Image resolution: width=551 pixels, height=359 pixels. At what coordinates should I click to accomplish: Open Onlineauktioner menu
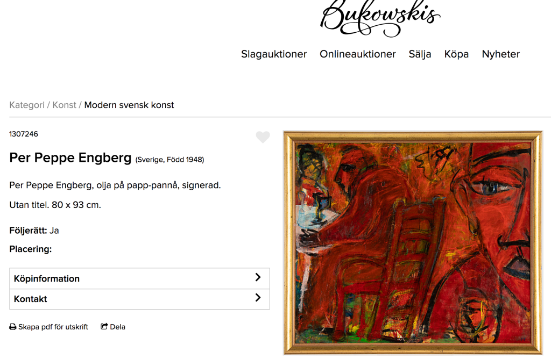point(357,54)
